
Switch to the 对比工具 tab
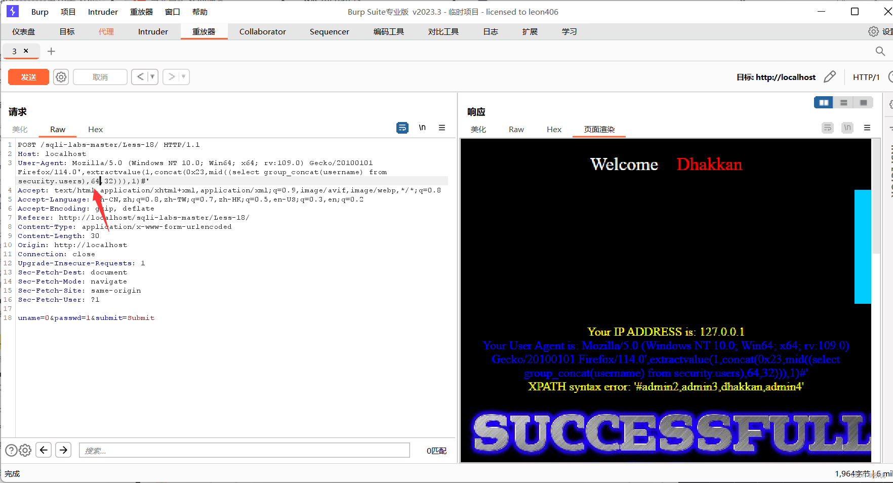pos(443,31)
